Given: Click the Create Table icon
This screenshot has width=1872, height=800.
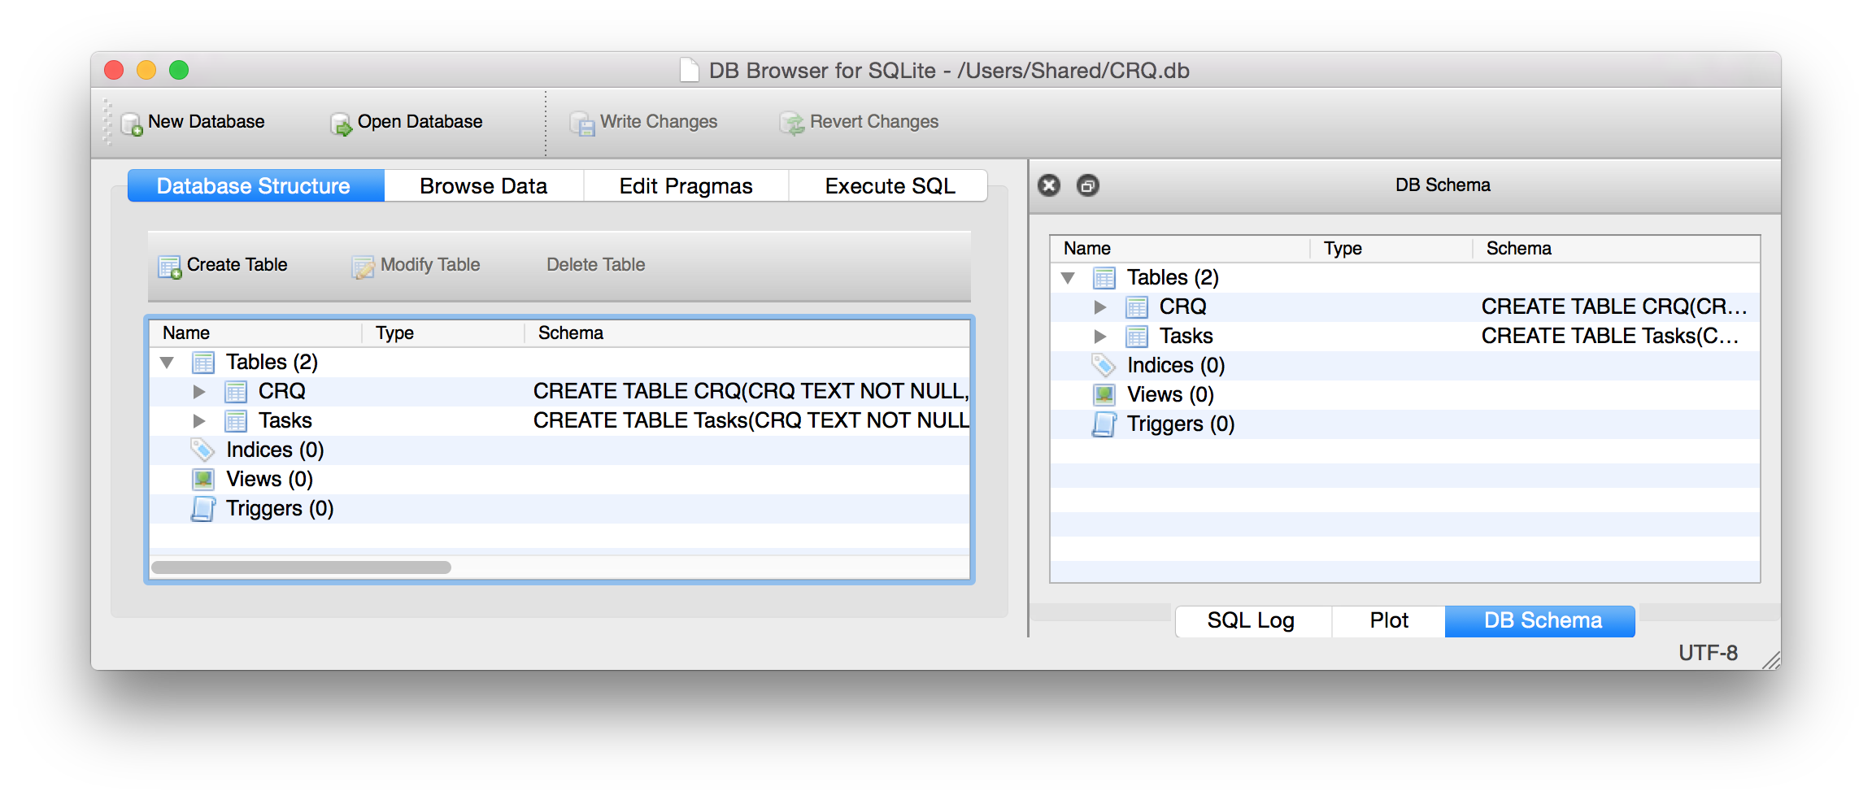Looking at the screenshot, I should pos(168,266).
